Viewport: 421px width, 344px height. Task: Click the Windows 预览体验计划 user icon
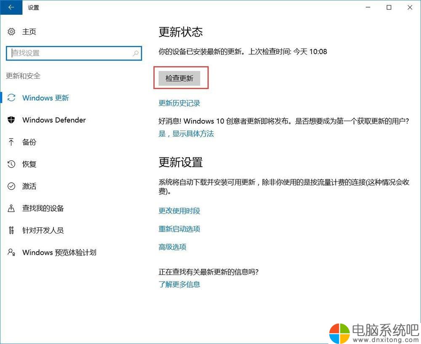coord(11,252)
